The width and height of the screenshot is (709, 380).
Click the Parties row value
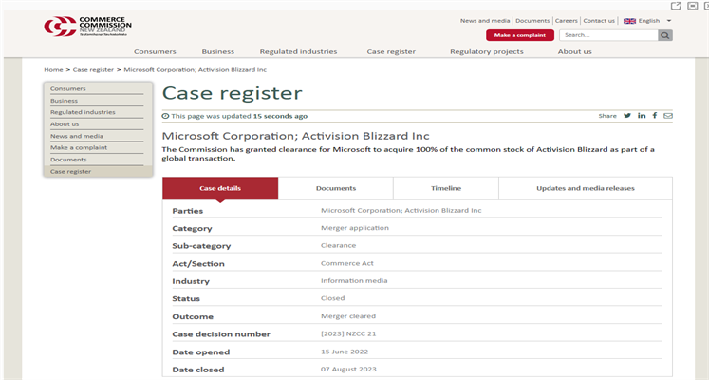[401, 210]
